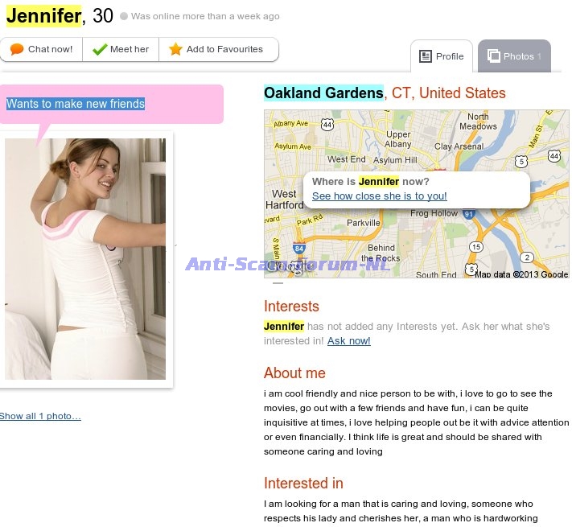Click Jennifer's profile photo thumbnail

click(x=85, y=259)
